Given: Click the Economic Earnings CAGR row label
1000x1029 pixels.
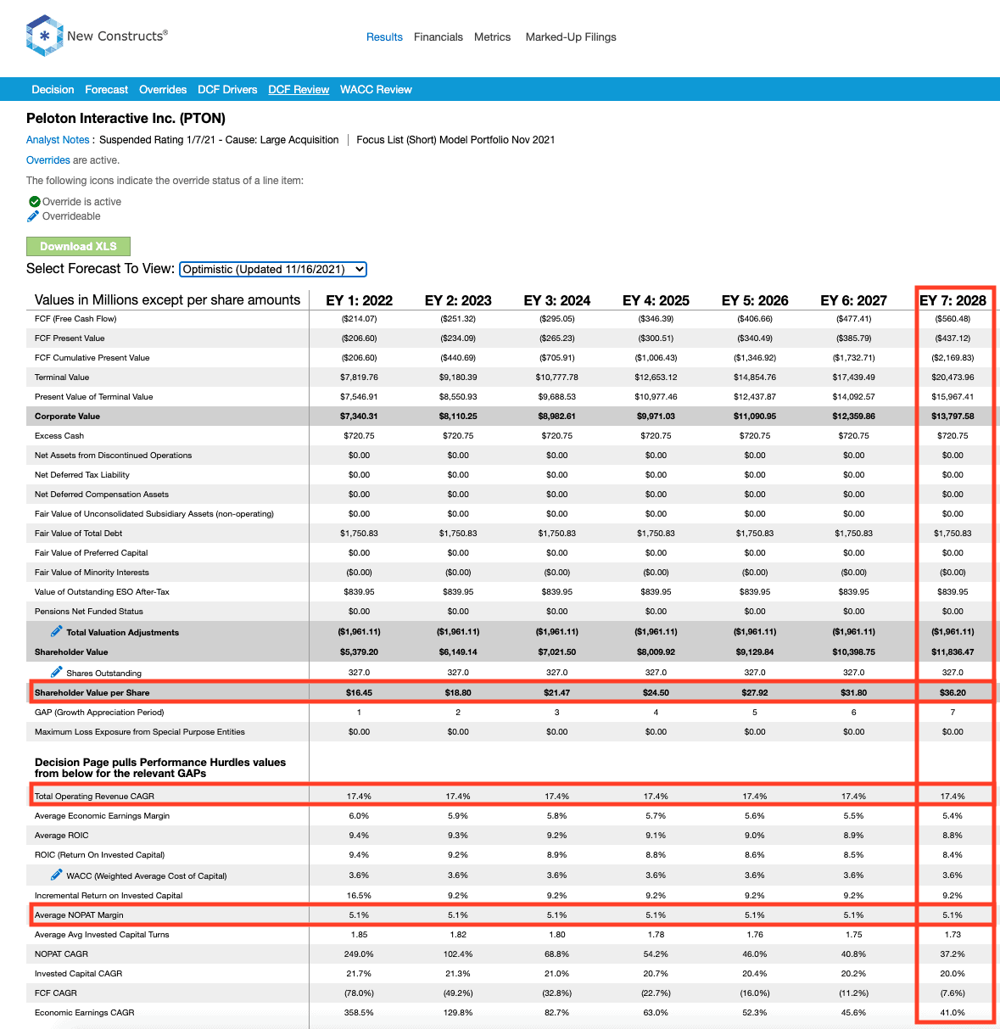Looking at the screenshot, I should (85, 1013).
